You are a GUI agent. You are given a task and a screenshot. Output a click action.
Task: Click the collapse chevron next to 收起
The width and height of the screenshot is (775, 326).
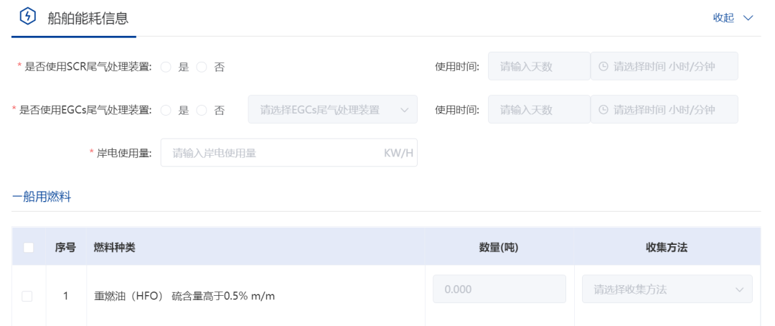pyautogui.click(x=748, y=18)
